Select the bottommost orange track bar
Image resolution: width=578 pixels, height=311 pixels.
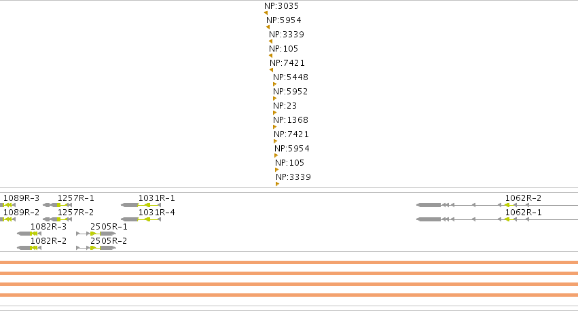click(289, 295)
